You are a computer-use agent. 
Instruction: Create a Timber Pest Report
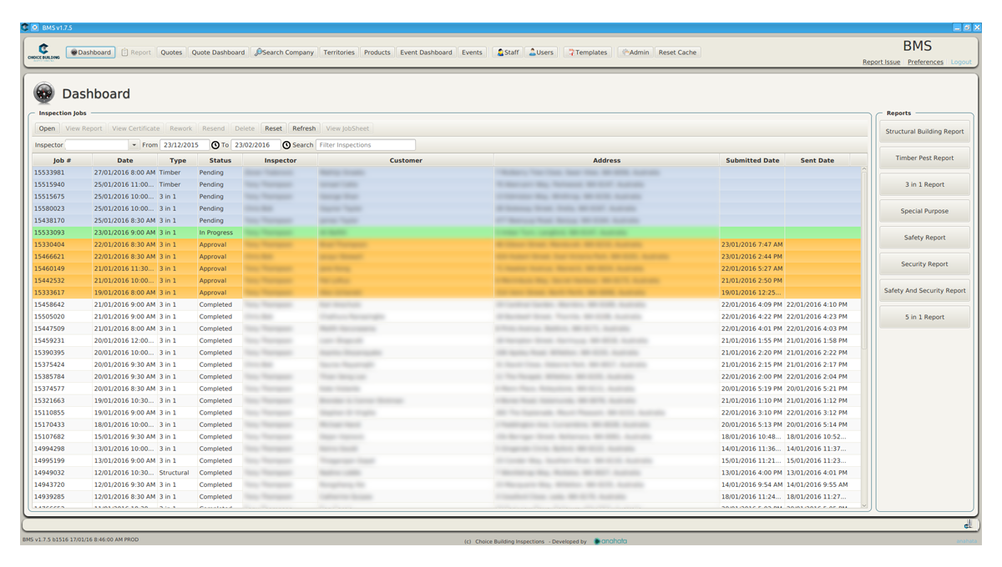point(924,158)
